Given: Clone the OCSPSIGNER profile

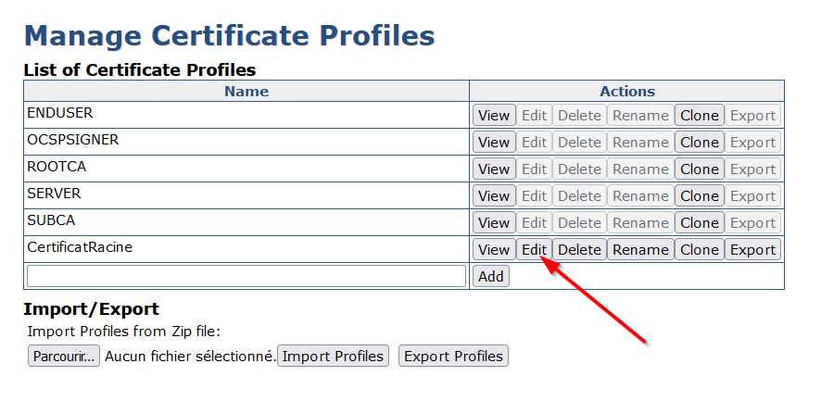Looking at the screenshot, I should [699, 143].
